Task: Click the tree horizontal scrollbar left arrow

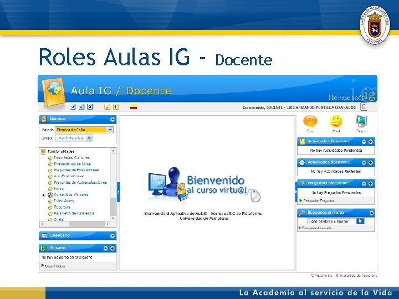Action: click(42, 224)
